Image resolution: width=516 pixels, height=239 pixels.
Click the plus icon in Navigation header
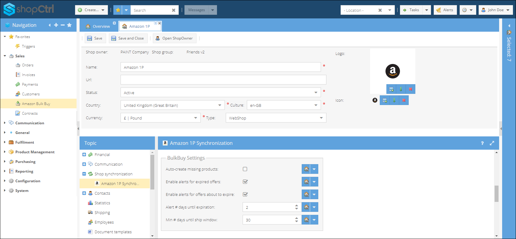tap(56, 25)
